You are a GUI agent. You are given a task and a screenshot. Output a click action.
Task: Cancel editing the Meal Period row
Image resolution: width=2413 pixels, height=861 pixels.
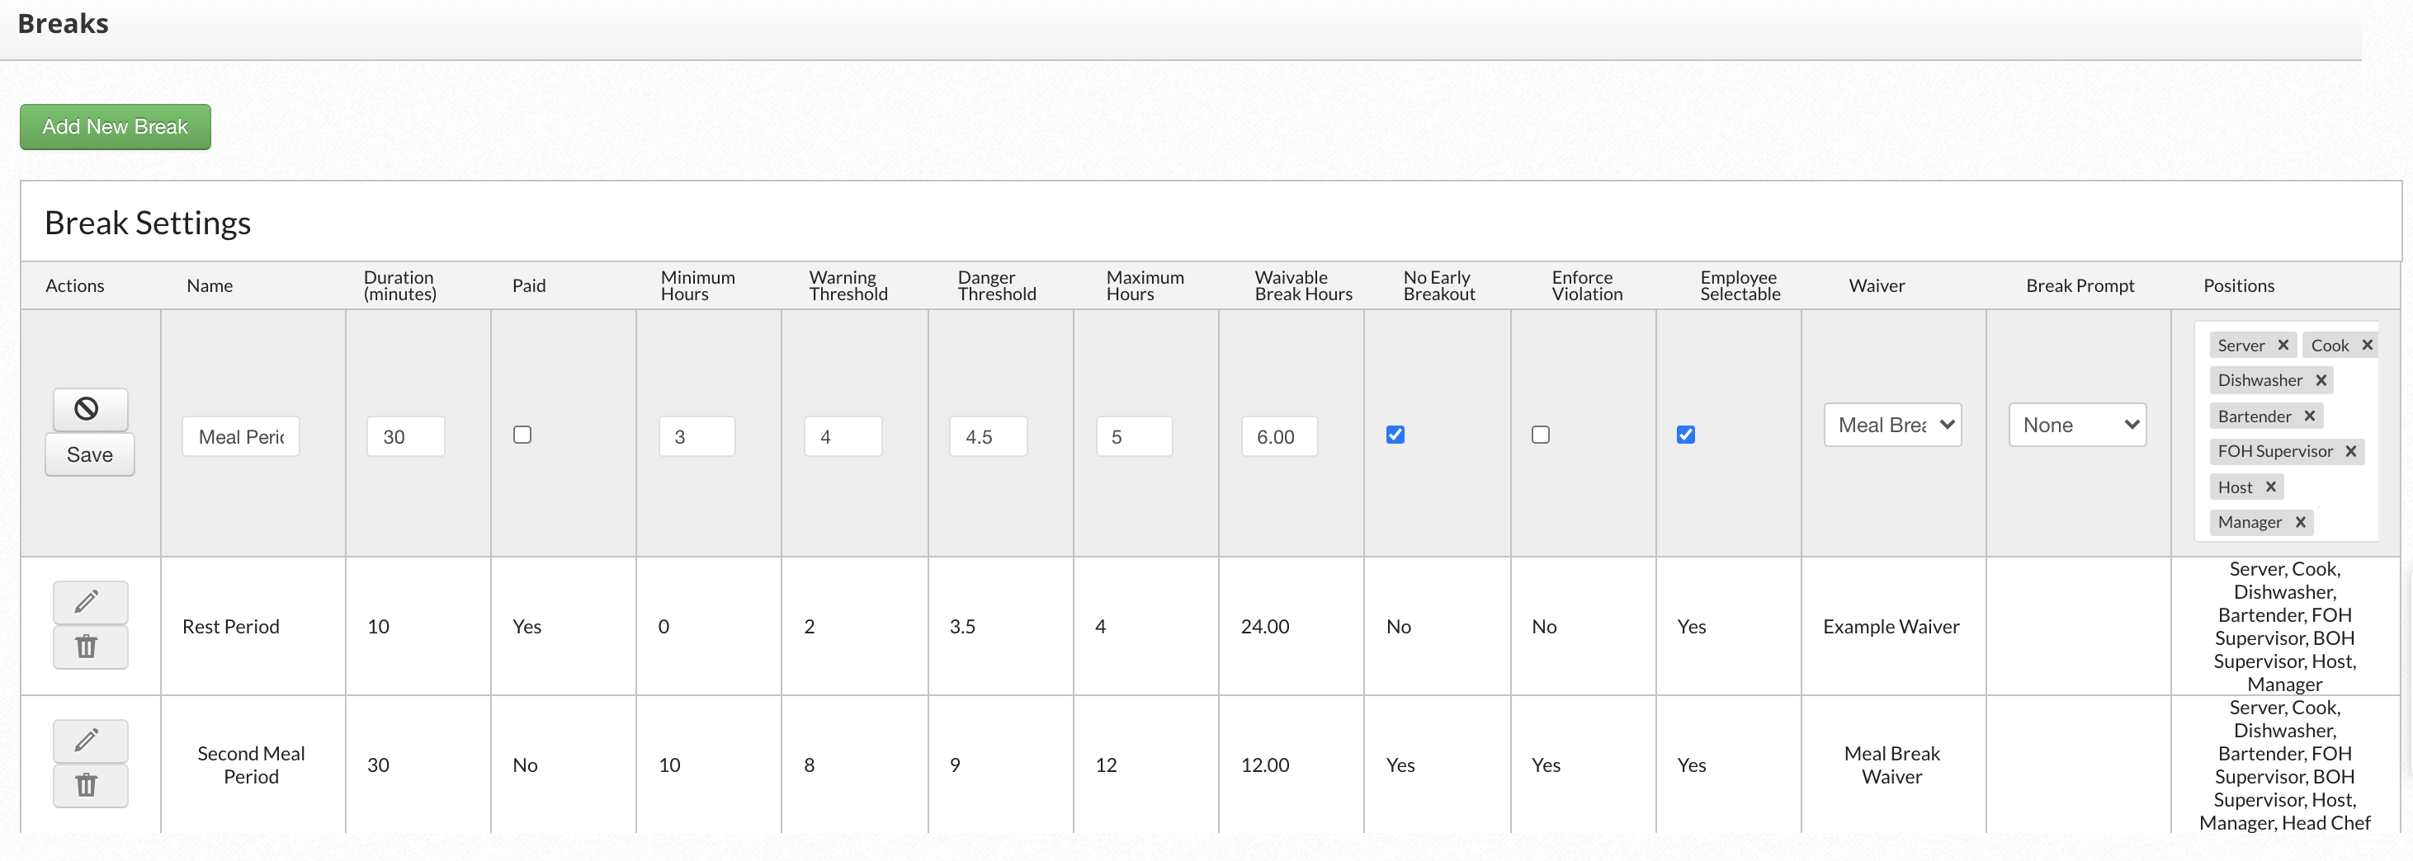90,409
